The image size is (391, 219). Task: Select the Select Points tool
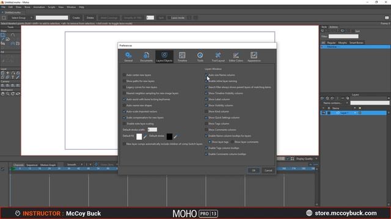tap(2, 35)
